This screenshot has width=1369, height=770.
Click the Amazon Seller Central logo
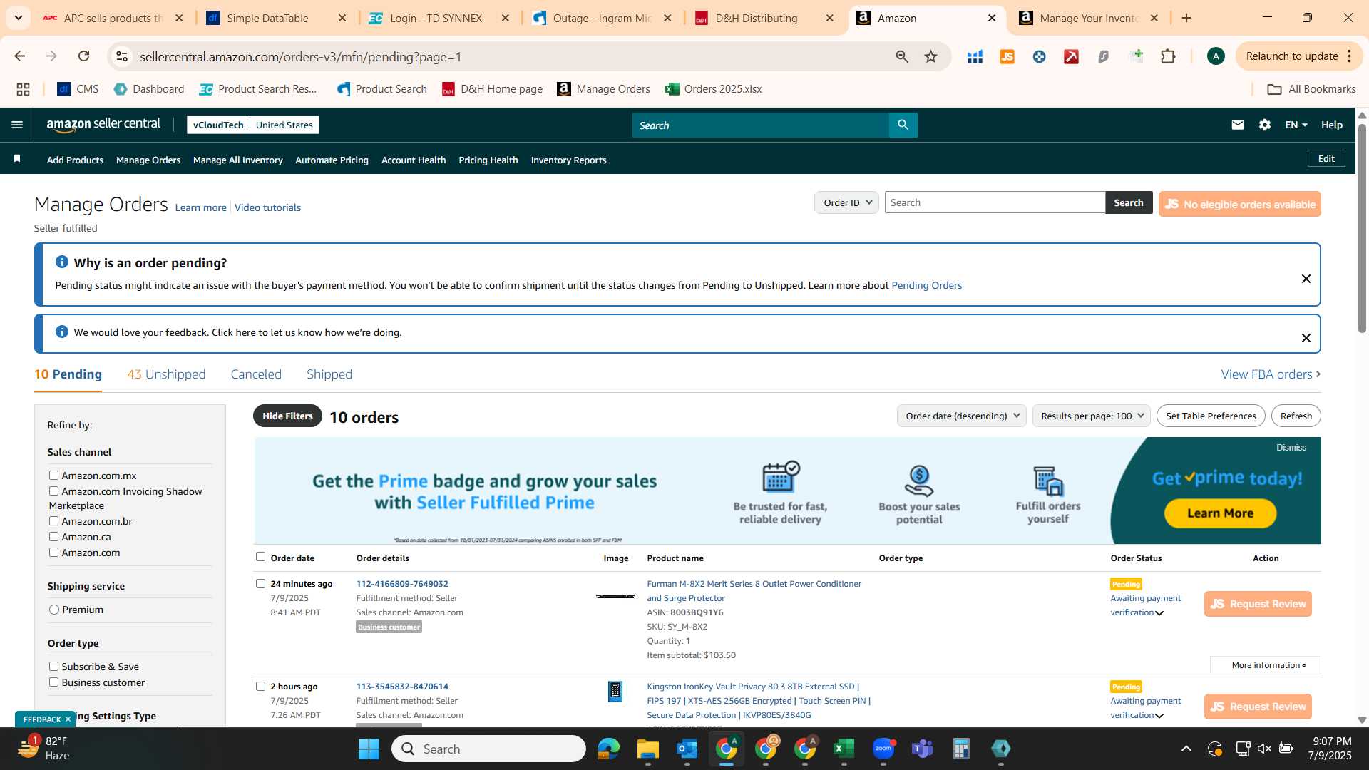coord(103,125)
